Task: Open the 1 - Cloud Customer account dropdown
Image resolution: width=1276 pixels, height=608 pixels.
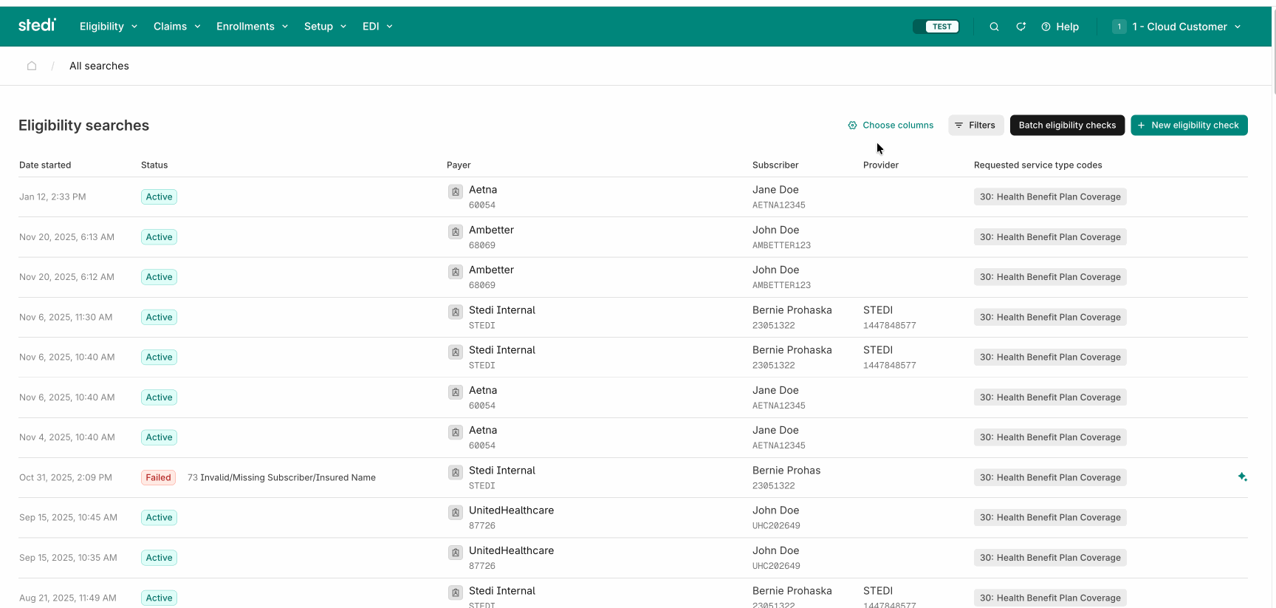Action: click(x=1177, y=27)
